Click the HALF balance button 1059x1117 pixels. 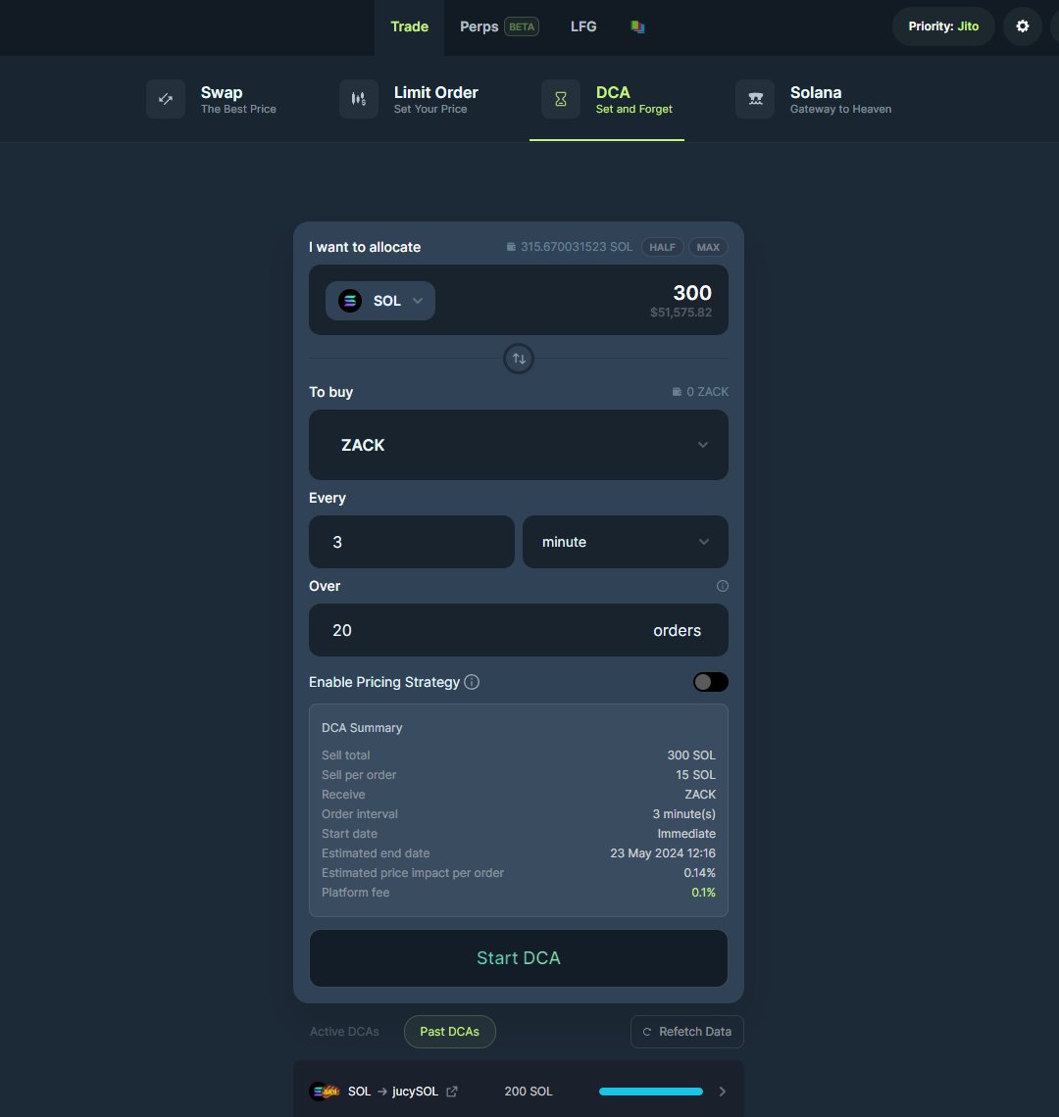(663, 247)
